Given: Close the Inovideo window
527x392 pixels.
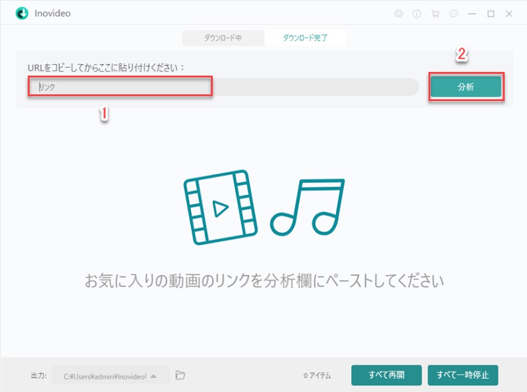Looking at the screenshot, I should click(509, 14).
